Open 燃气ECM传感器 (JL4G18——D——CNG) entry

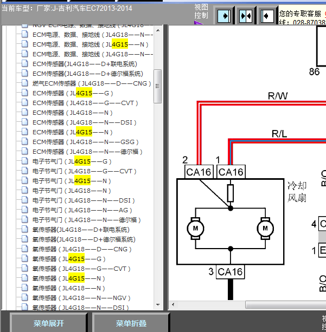[x=92, y=83]
